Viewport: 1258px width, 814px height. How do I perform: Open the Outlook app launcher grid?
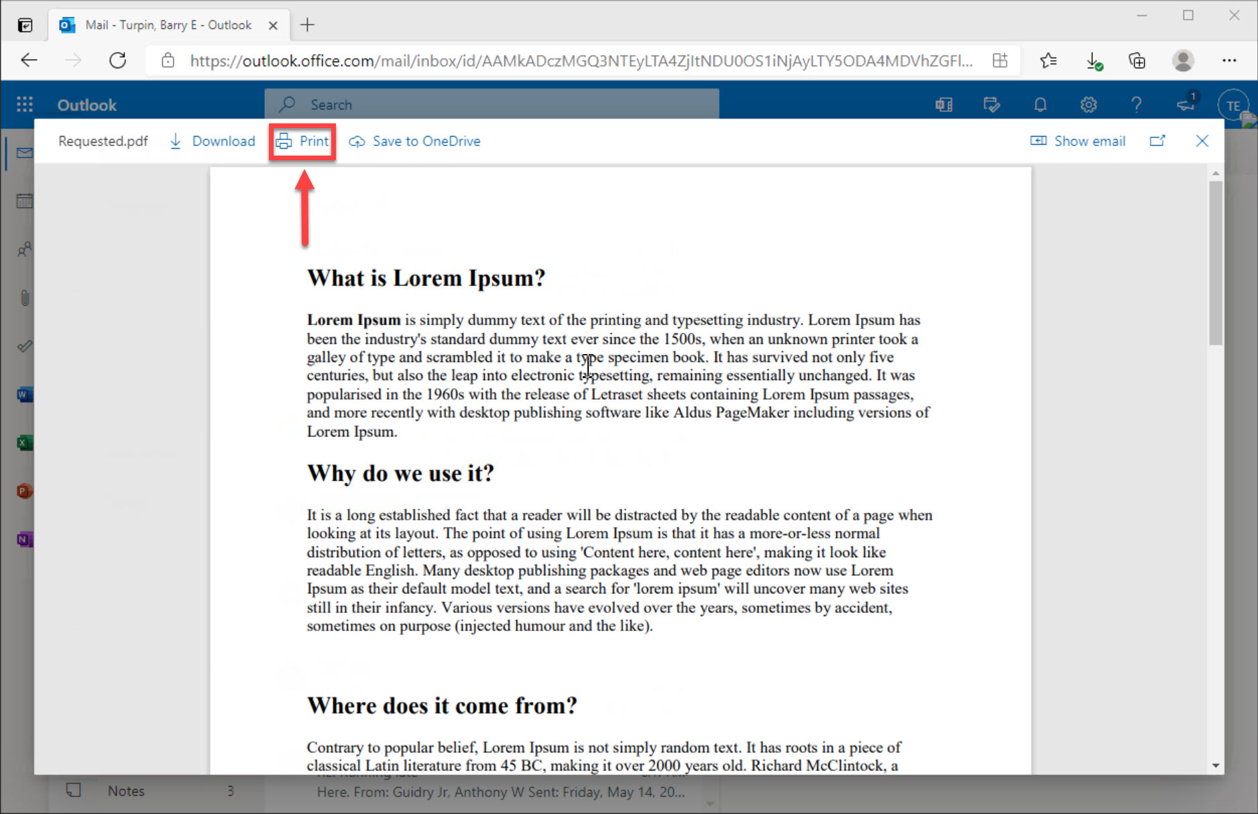[x=25, y=105]
